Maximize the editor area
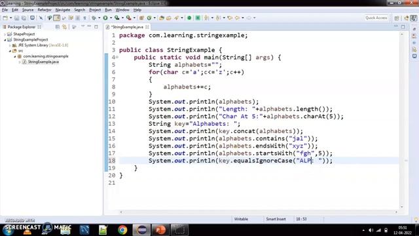The height and width of the screenshot is (236, 419). click(x=403, y=26)
